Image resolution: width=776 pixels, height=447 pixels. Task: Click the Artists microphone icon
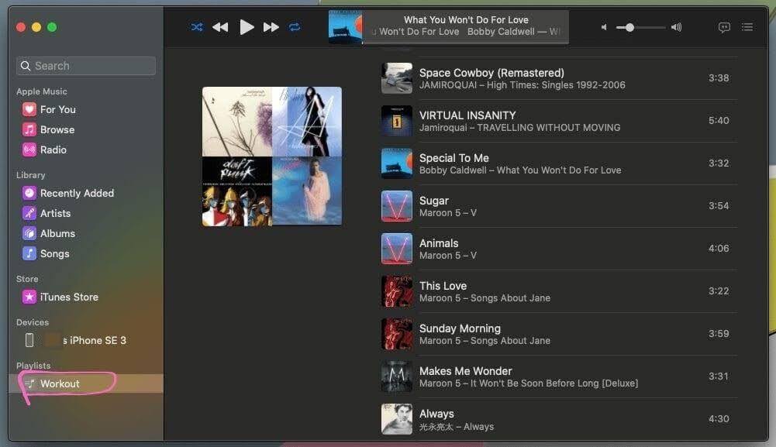(29, 213)
